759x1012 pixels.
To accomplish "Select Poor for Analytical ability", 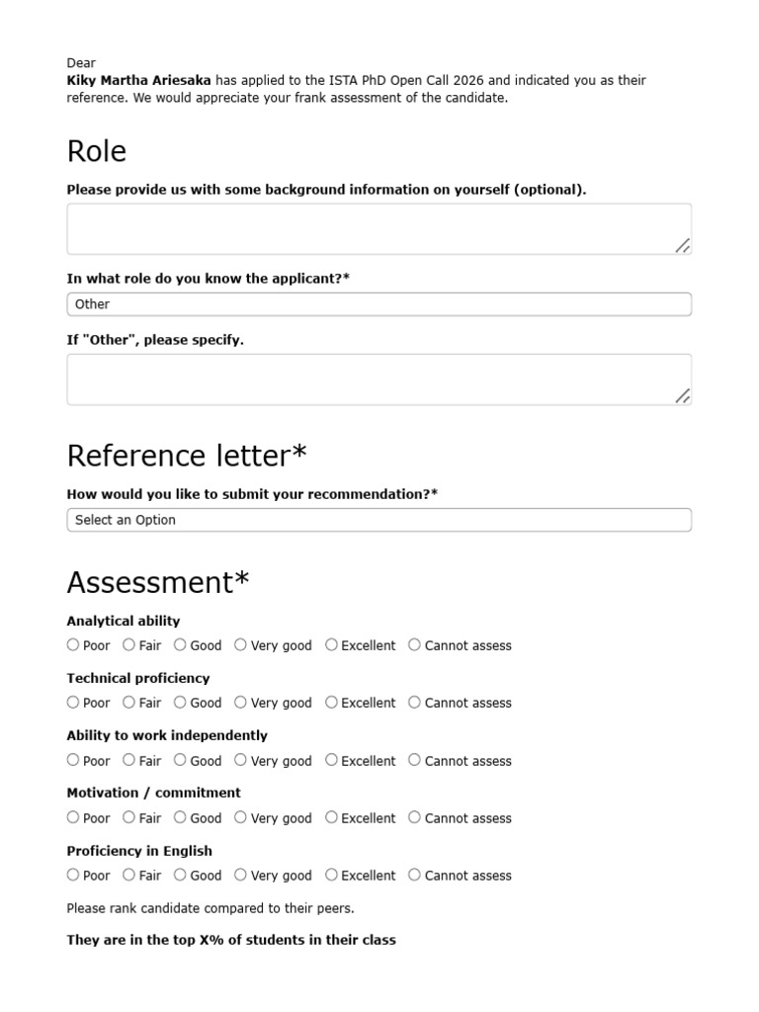I will pos(73,644).
